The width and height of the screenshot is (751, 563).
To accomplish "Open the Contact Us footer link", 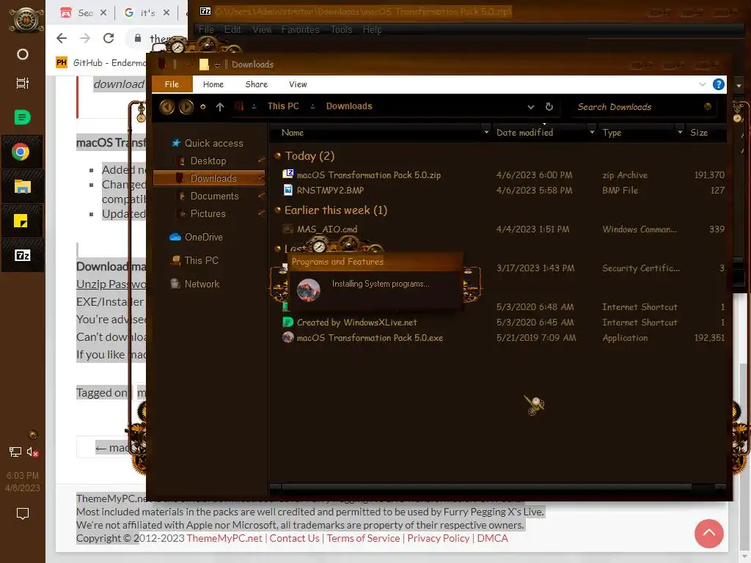I will (294, 538).
